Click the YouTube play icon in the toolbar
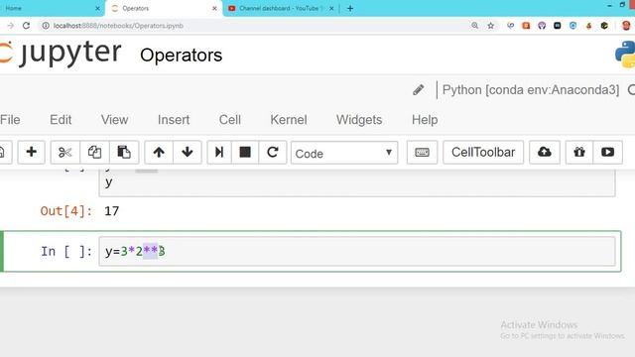Screen dimensions: 635x357 click(607, 152)
